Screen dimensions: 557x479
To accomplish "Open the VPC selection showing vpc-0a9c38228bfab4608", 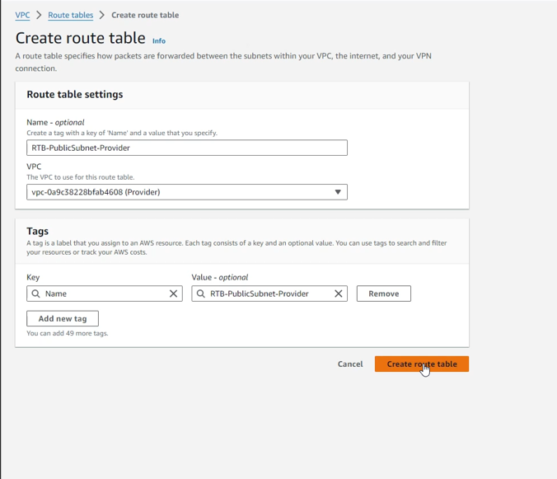I will 186,192.
